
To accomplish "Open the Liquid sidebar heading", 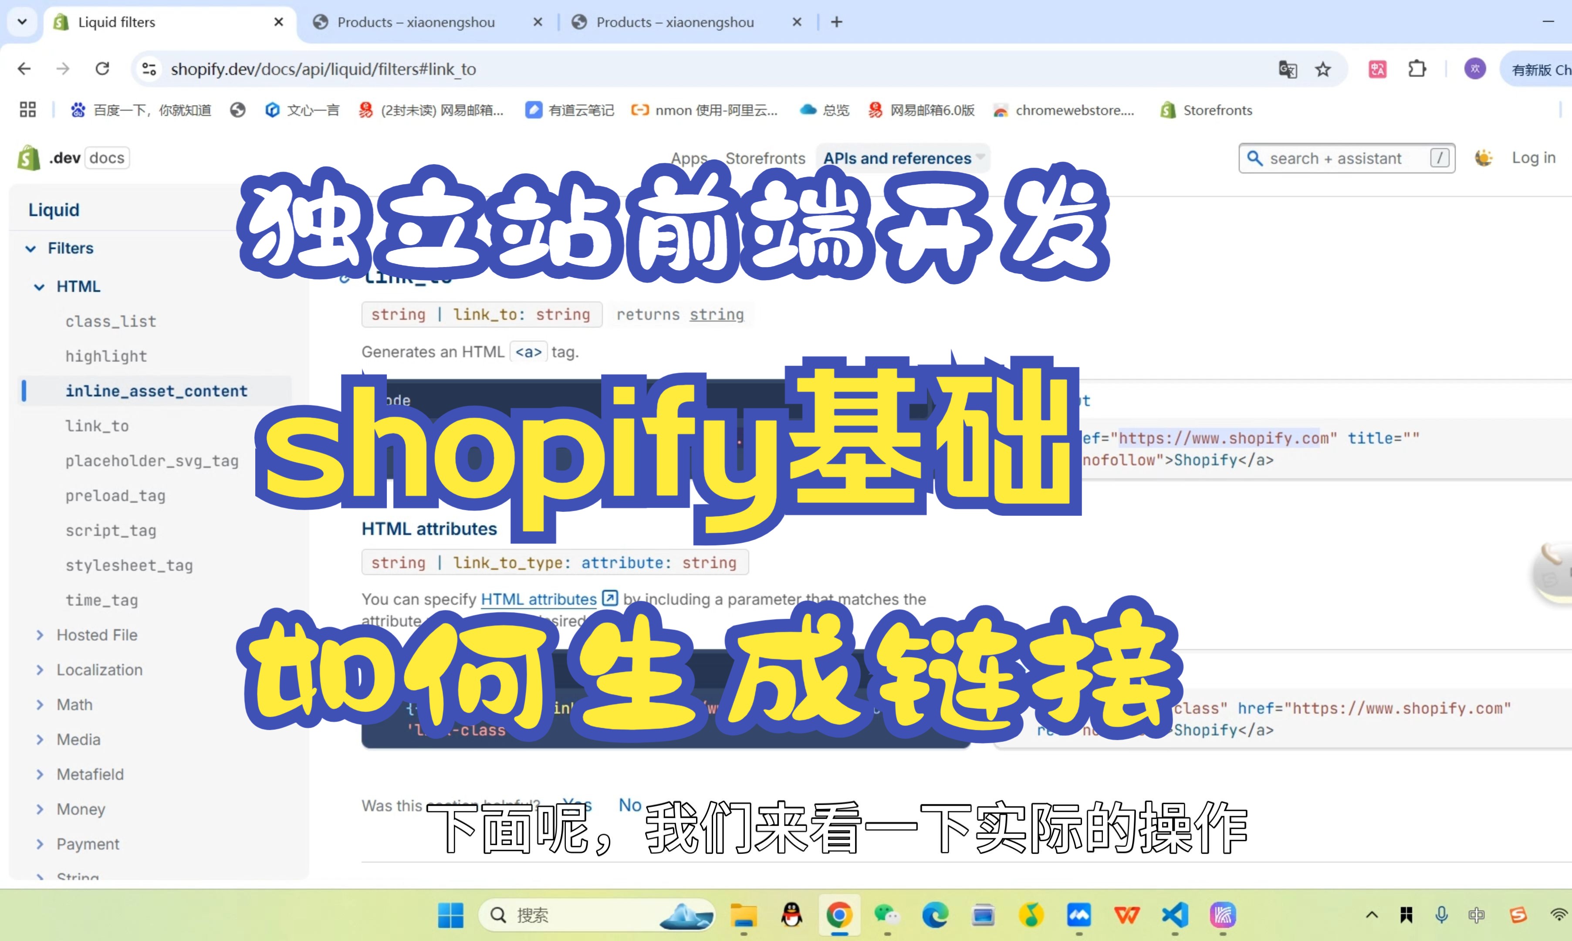I will pos(54,210).
